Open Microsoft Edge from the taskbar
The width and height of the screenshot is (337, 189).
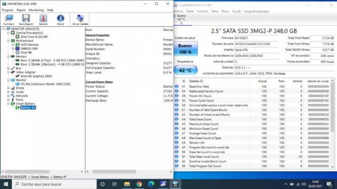(151, 184)
